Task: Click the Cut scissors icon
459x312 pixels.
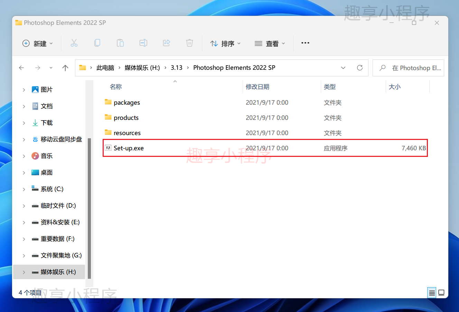Action: 74,43
